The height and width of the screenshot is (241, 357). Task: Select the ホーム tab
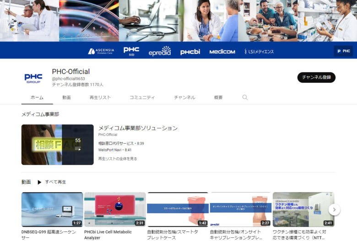coord(37,97)
